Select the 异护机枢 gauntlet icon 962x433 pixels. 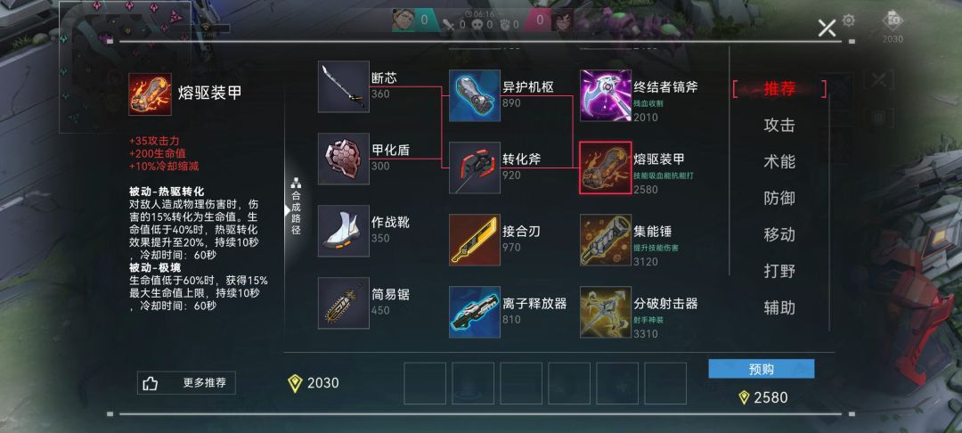pos(474,95)
